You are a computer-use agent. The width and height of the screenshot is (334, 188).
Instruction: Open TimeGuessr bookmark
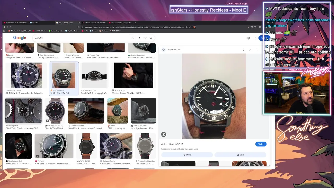104,31
